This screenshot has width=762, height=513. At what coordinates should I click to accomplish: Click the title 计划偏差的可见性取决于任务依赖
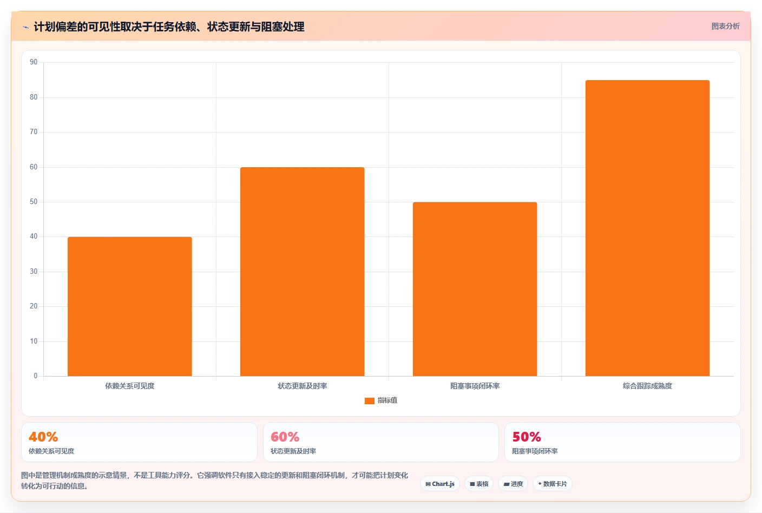point(169,27)
